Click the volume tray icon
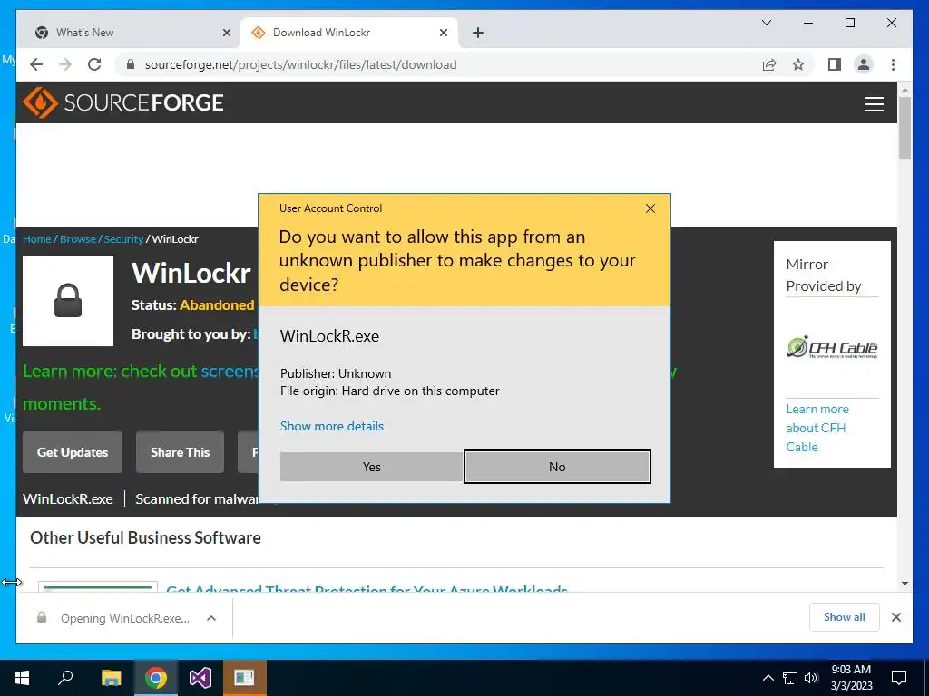This screenshot has width=929, height=696. pyautogui.click(x=811, y=678)
